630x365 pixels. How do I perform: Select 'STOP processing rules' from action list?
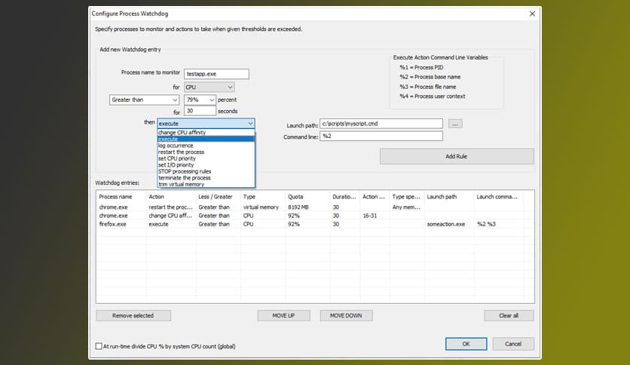206,171
